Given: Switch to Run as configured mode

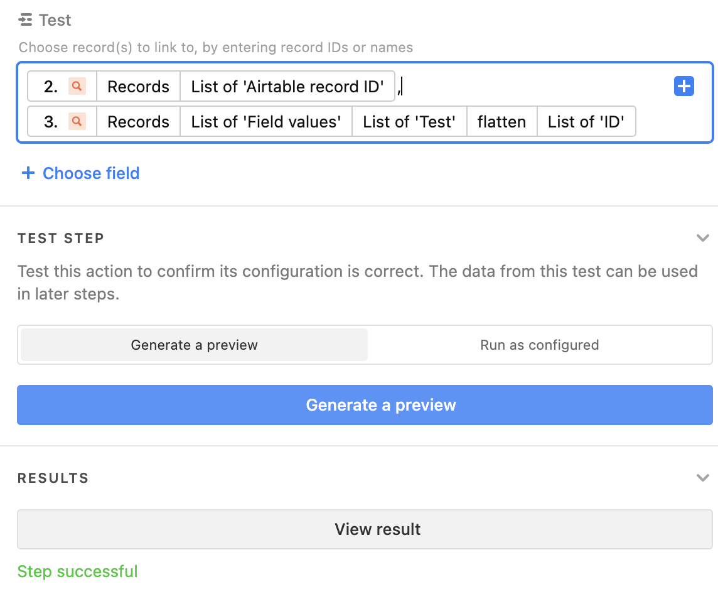Looking at the screenshot, I should [x=539, y=345].
